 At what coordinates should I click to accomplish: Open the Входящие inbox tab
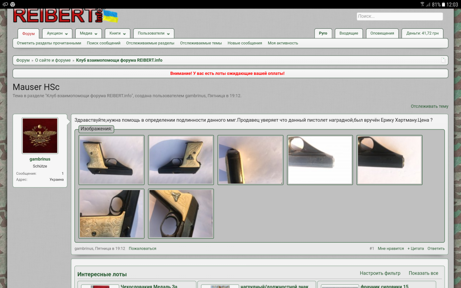click(x=348, y=33)
